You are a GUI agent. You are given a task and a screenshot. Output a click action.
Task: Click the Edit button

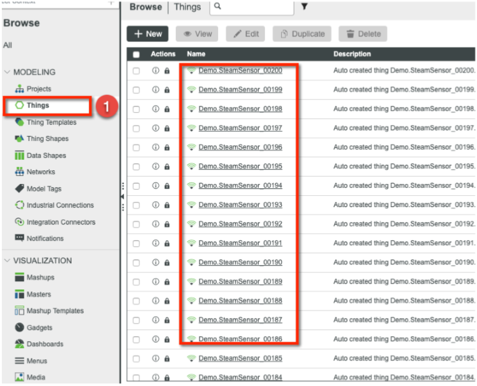pos(246,34)
